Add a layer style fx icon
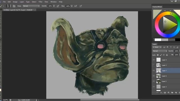The width and height of the screenshot is (180, 101). point(161,93)
